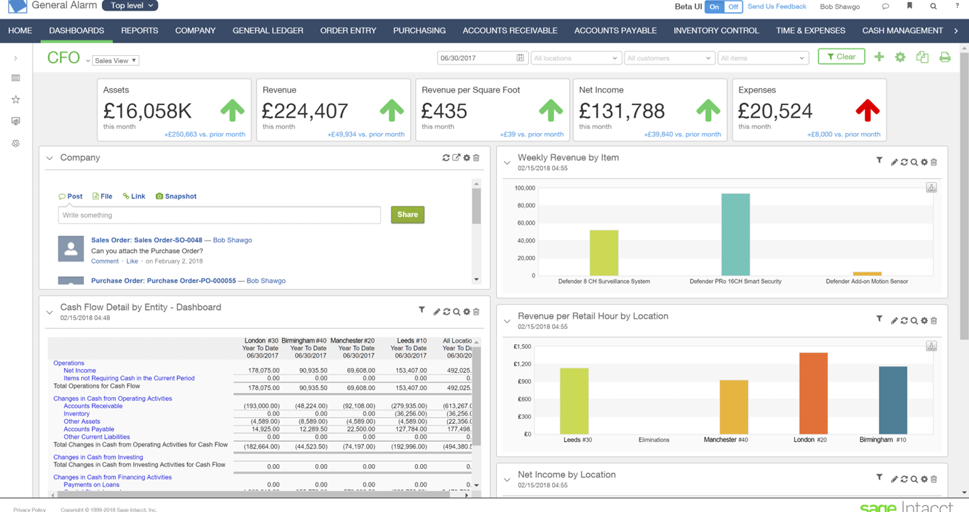This screenshot has height=512, width=969.
Task: Open the Net Income row link
Action: tap(80, 371)
